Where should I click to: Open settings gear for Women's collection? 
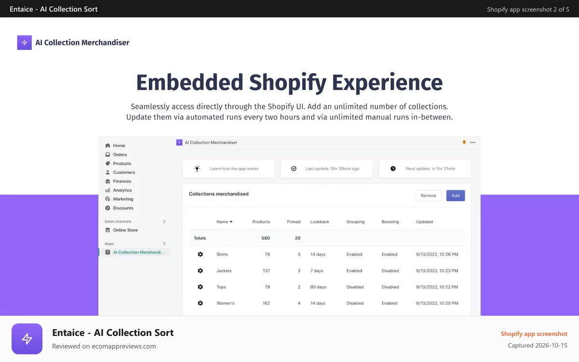[x=200, y=303]
